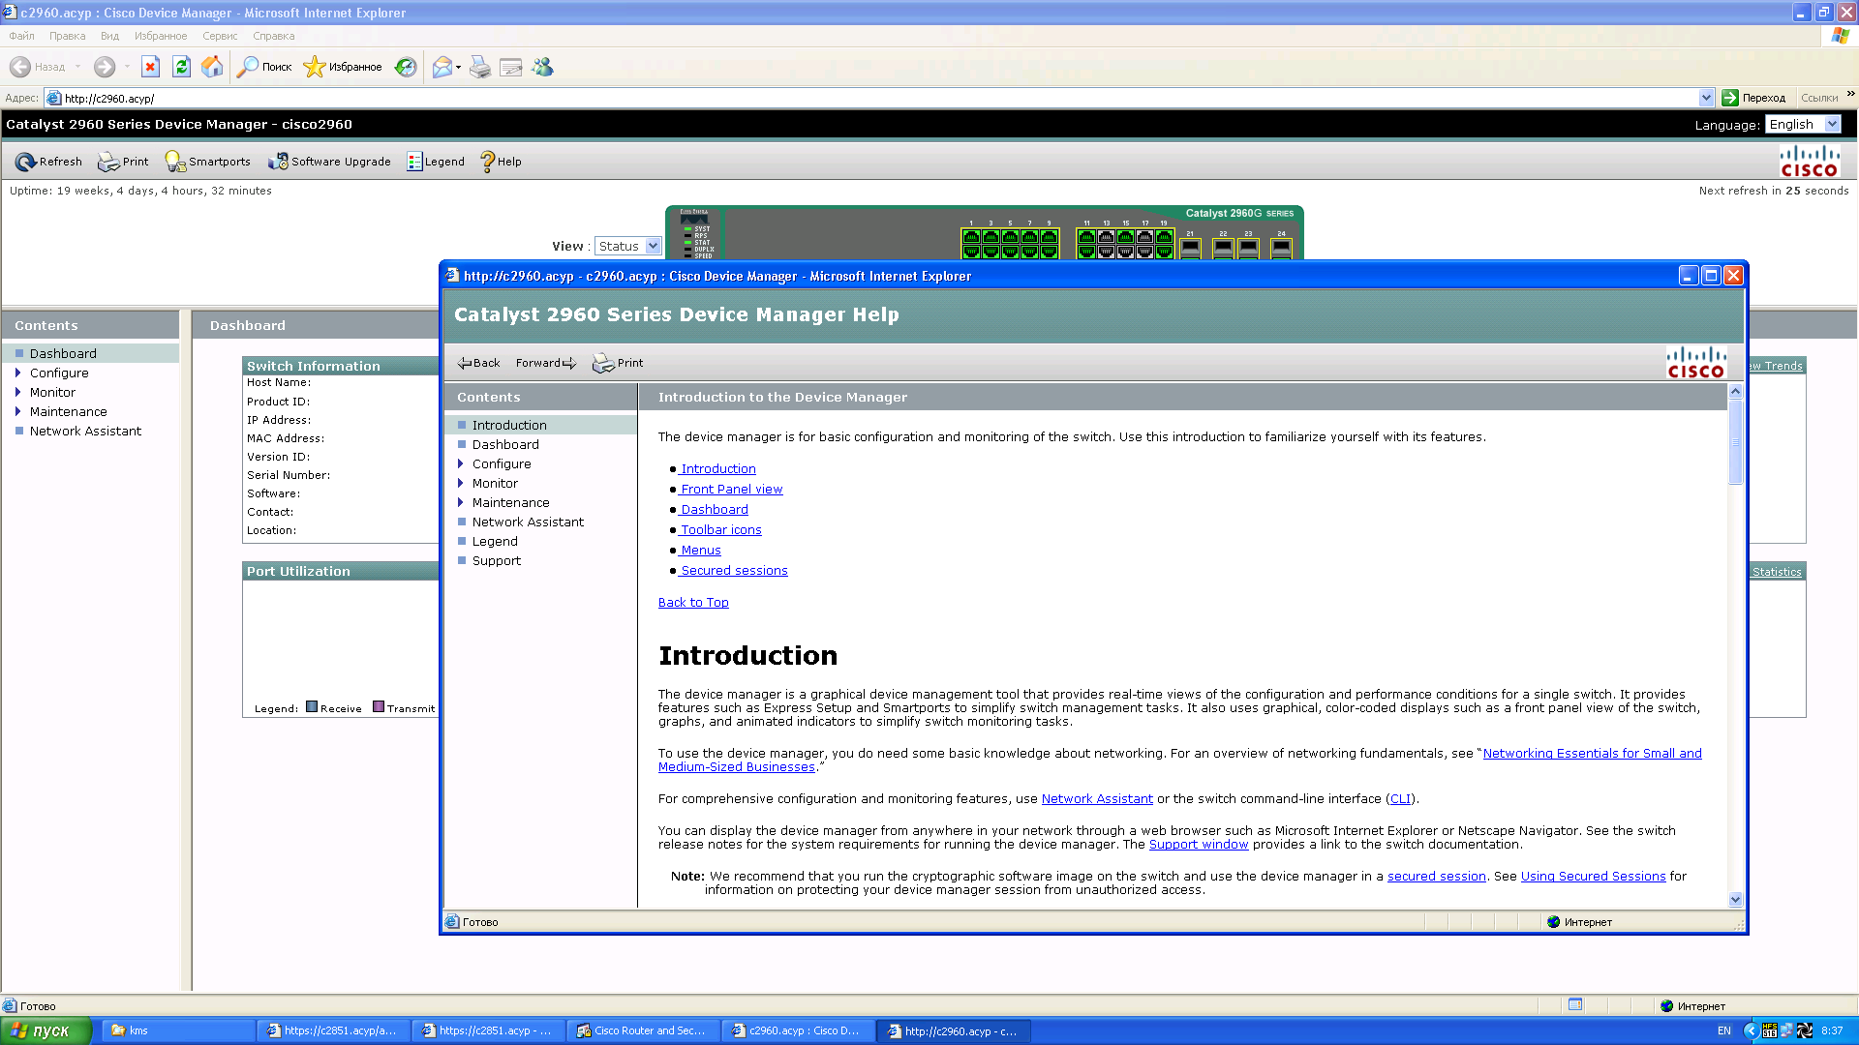Open the CLI link in help text
The height and width of the screenshot is (1045, 1859).
[1400, 799]
